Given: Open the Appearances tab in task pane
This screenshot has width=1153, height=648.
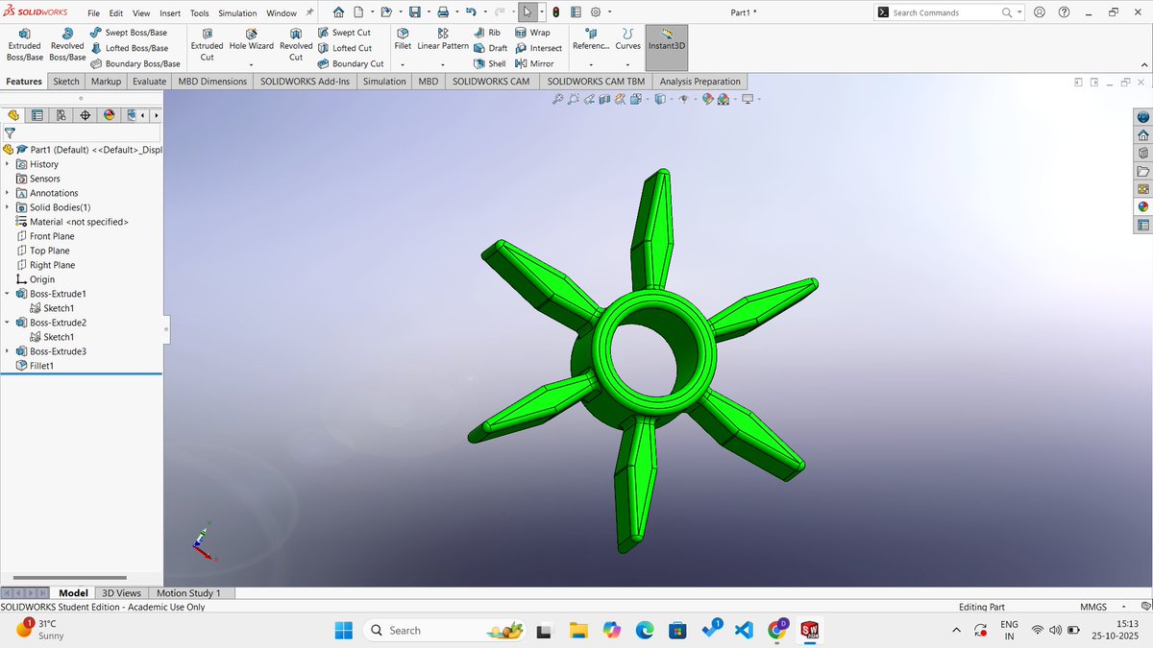Looking at the screenshot, I should coord(1143,206).
